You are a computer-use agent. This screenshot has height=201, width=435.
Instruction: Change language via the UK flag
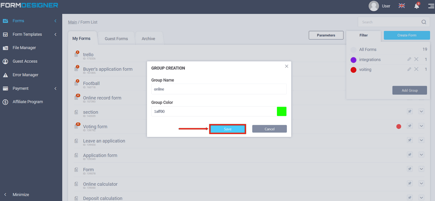pyautogui.click(x=401, y=6)
